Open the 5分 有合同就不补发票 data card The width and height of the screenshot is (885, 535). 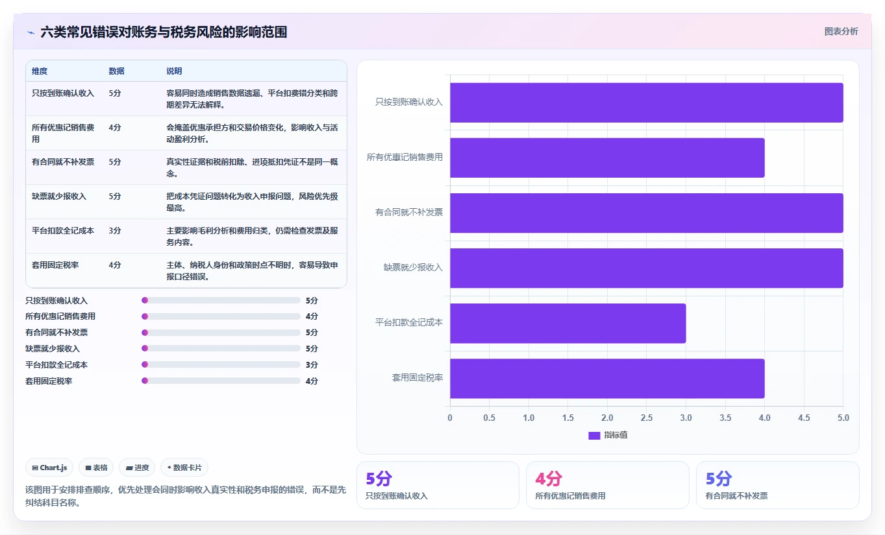pos(777,485)
